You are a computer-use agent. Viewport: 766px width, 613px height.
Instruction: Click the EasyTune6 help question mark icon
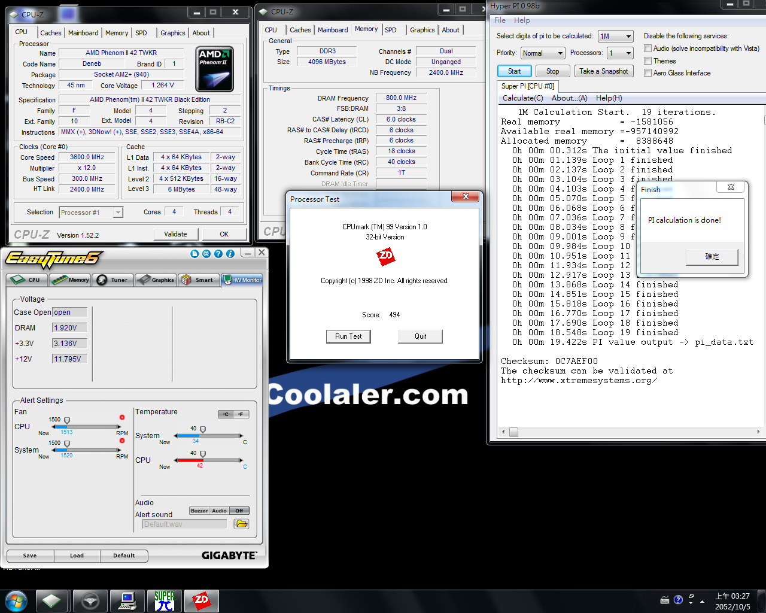[x=218, y=254]
